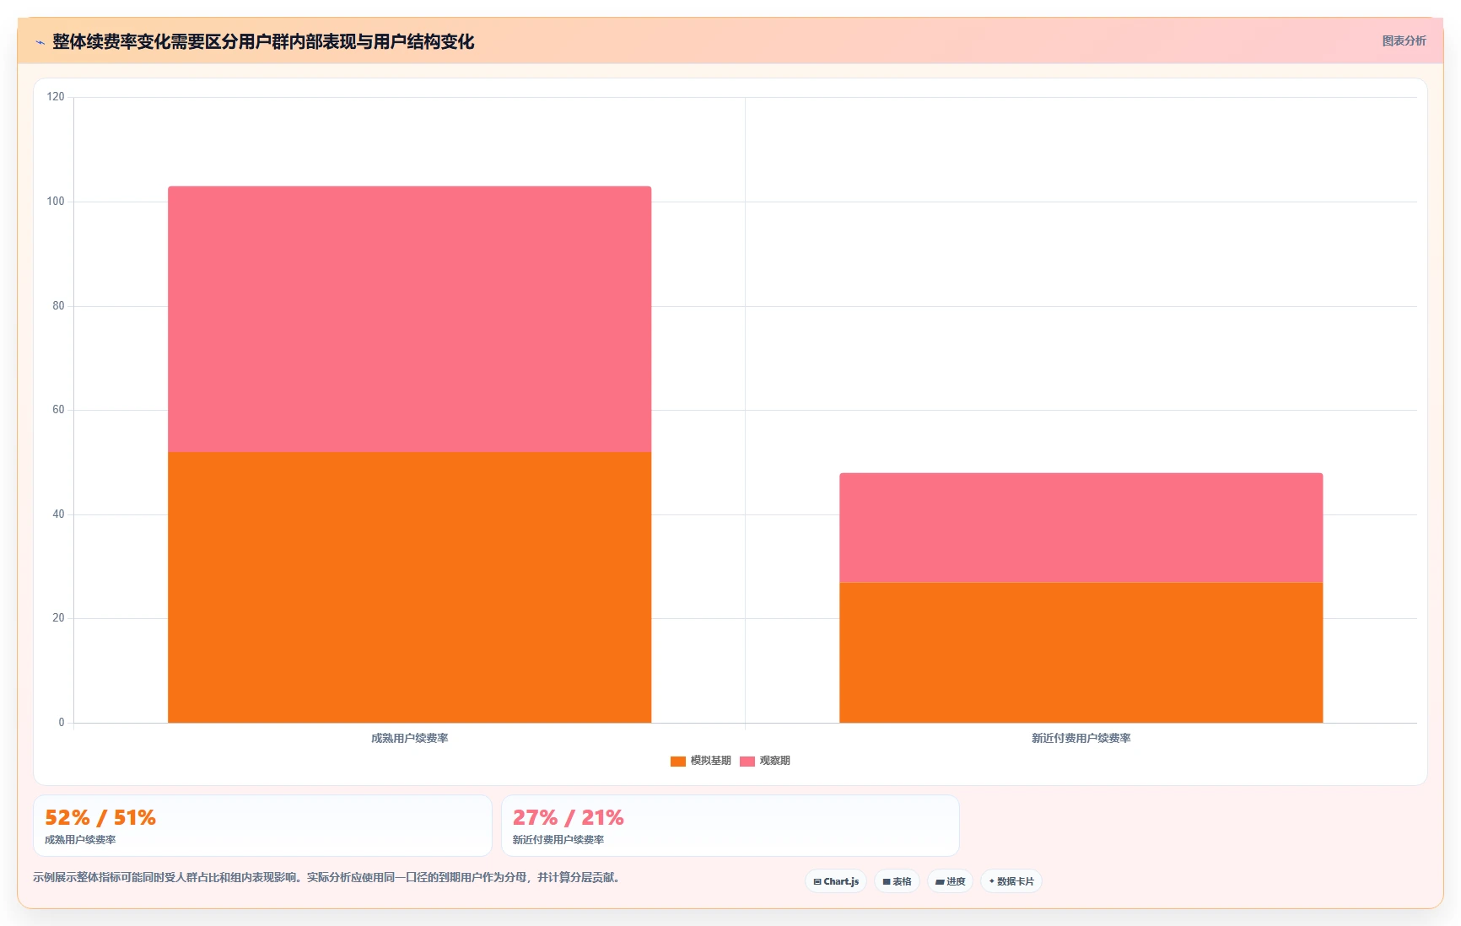Image resolution: width=1461 pixels, height=926 pixels.
Task: Click the 表格 tag button
Action: pos(897,881)
